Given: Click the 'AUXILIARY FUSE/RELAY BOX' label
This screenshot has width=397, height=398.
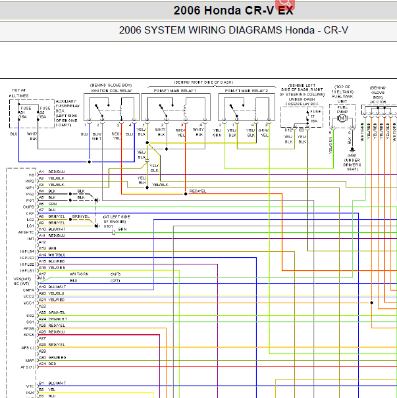Looking at the screenshot, I should tap(68, 106).
